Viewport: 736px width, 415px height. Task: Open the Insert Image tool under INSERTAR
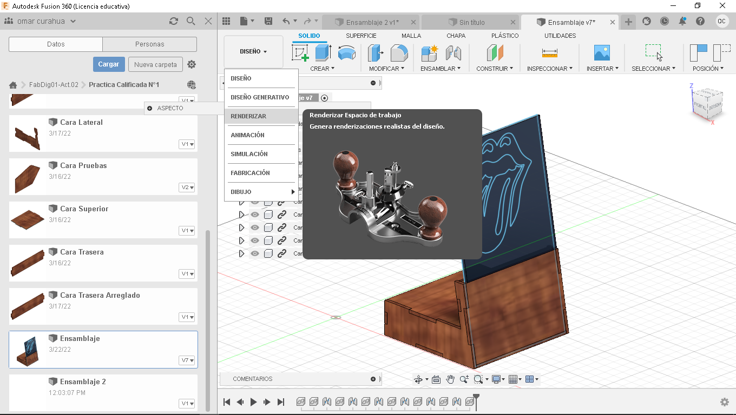(x=601, y=52)
